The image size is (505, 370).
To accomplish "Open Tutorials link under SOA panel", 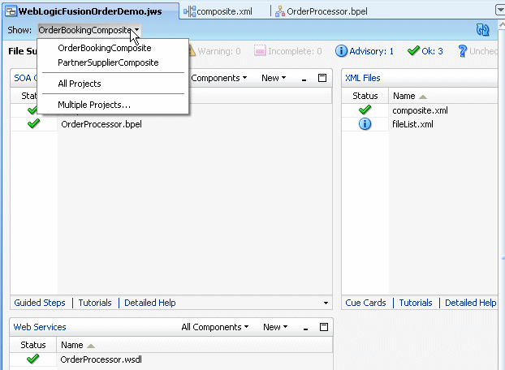I will click(95, 303).
